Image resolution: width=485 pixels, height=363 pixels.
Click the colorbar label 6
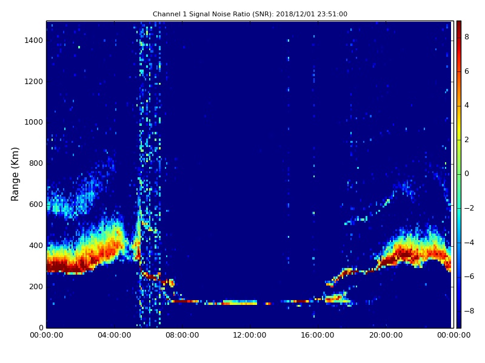467,71
